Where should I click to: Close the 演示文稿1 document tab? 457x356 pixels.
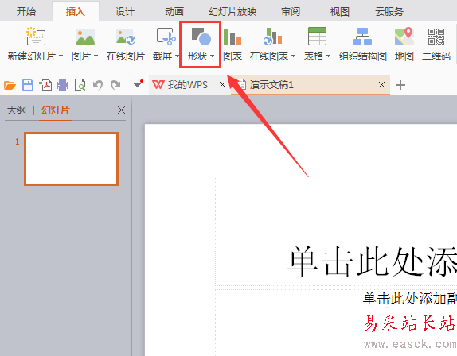click(x=381, y=85)
